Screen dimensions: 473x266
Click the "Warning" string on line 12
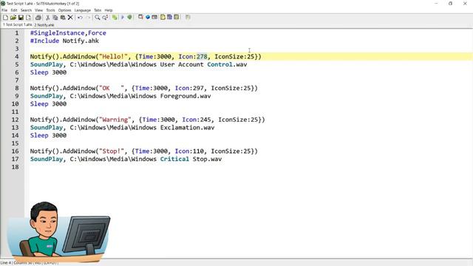pos(115,120)
